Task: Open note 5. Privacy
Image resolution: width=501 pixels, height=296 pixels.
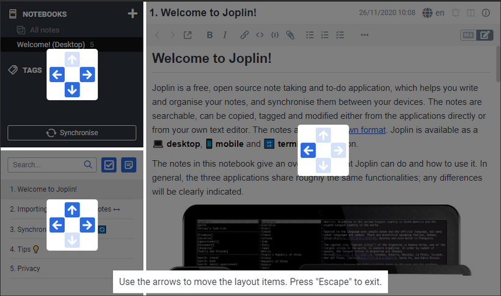Action: [x=72, y=268]
